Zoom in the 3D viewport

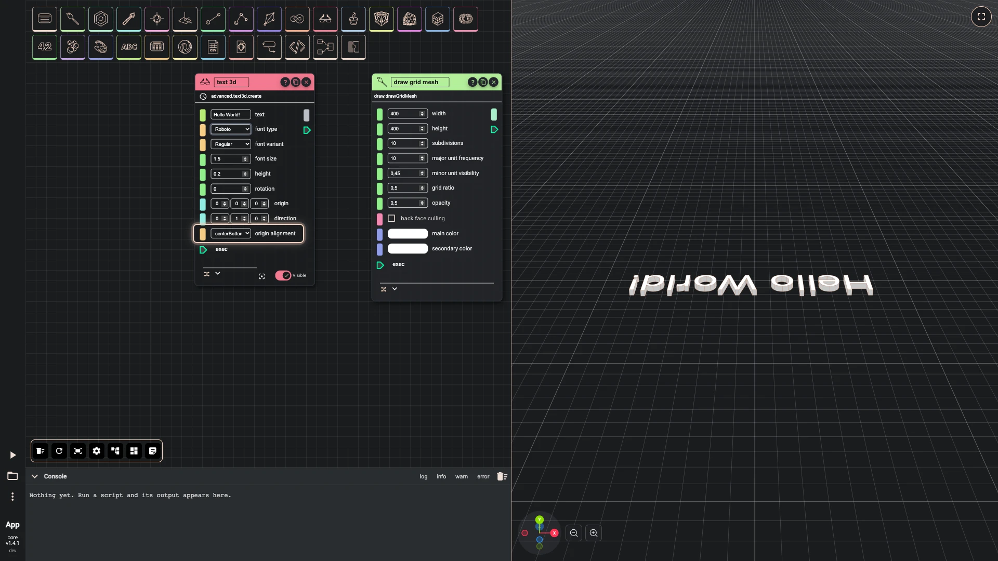tap(594, 533)
